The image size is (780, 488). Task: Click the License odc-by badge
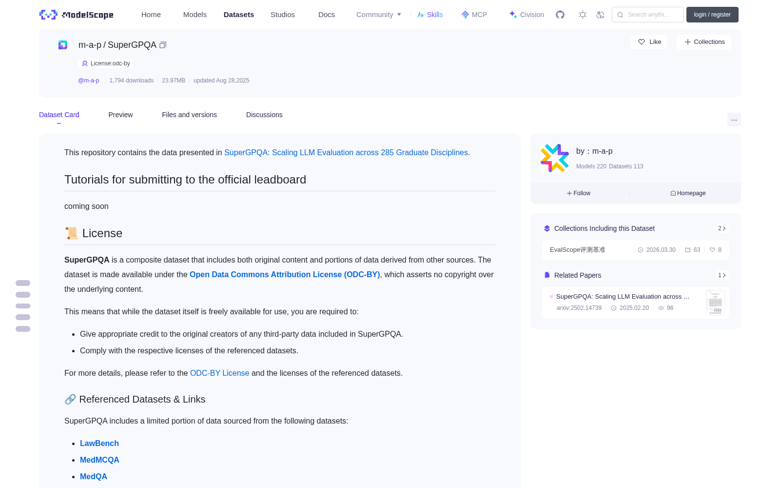point(105,63)
